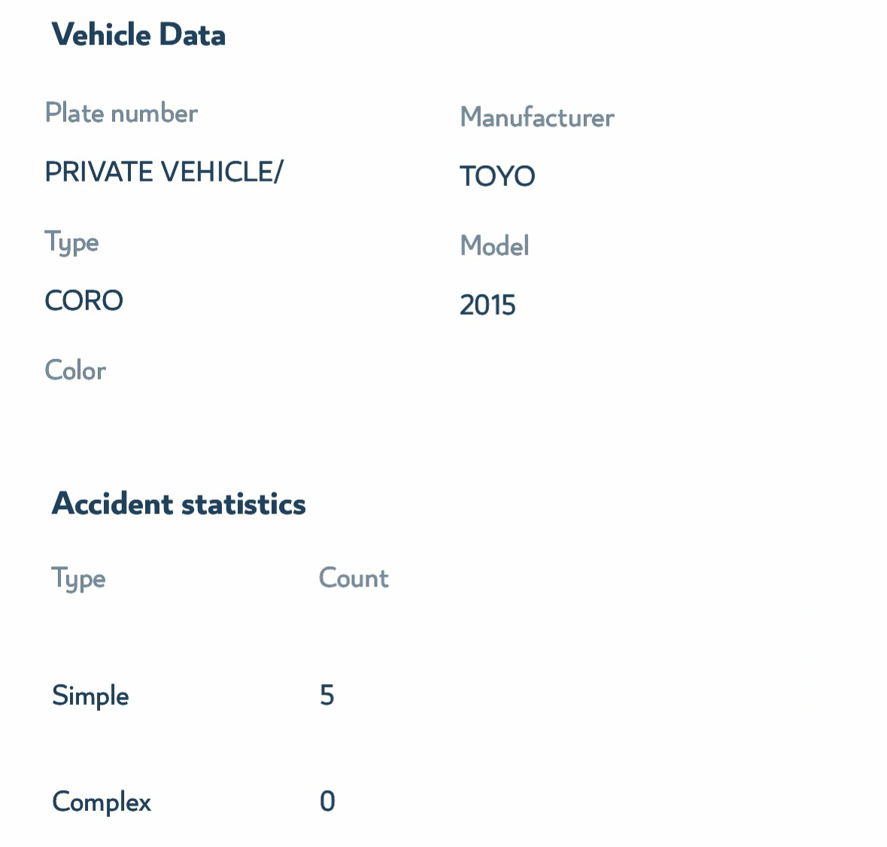This screenshot has height=847, width=887.
Task: Click the CORO type value
Action: tap(84, 300)
